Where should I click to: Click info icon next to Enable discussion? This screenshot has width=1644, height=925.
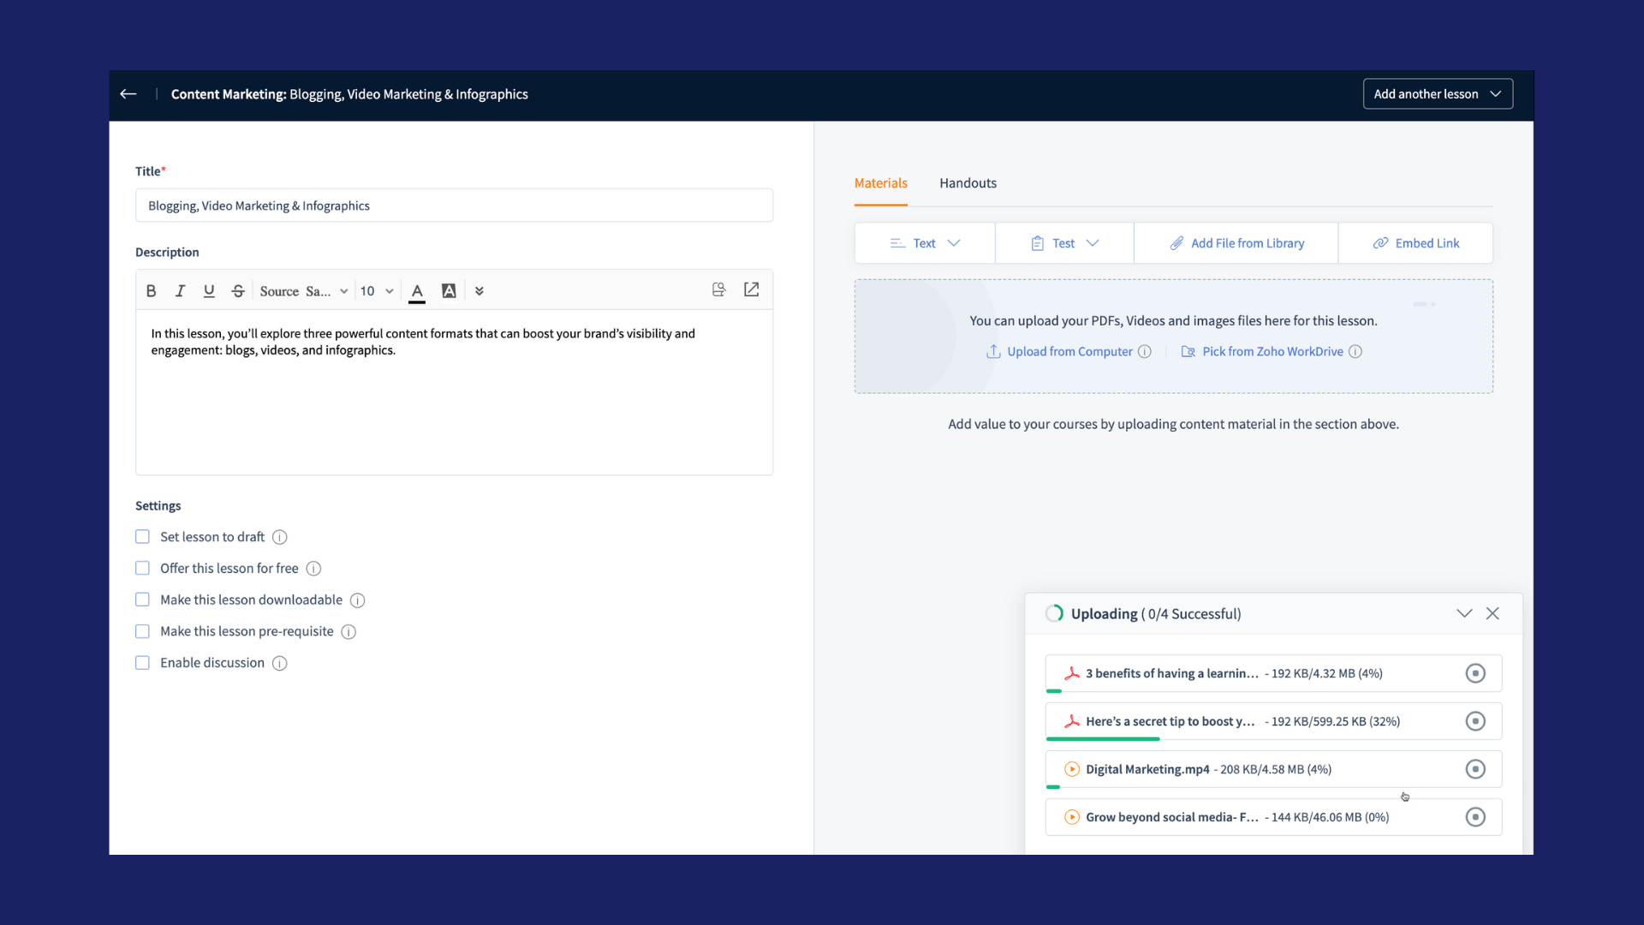click(x=279, y=663)
